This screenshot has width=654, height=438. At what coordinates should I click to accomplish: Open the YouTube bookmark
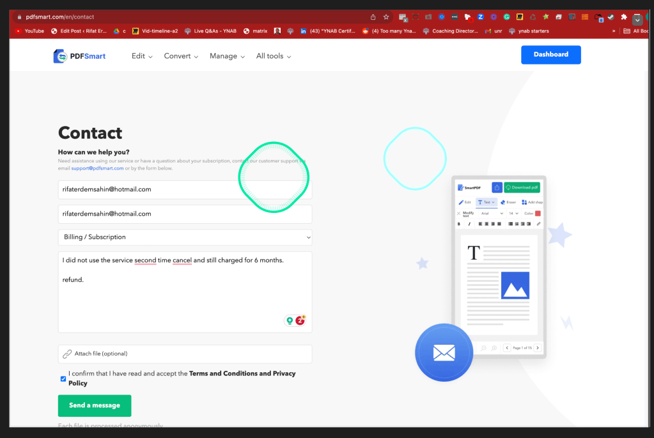coord(29,31)
